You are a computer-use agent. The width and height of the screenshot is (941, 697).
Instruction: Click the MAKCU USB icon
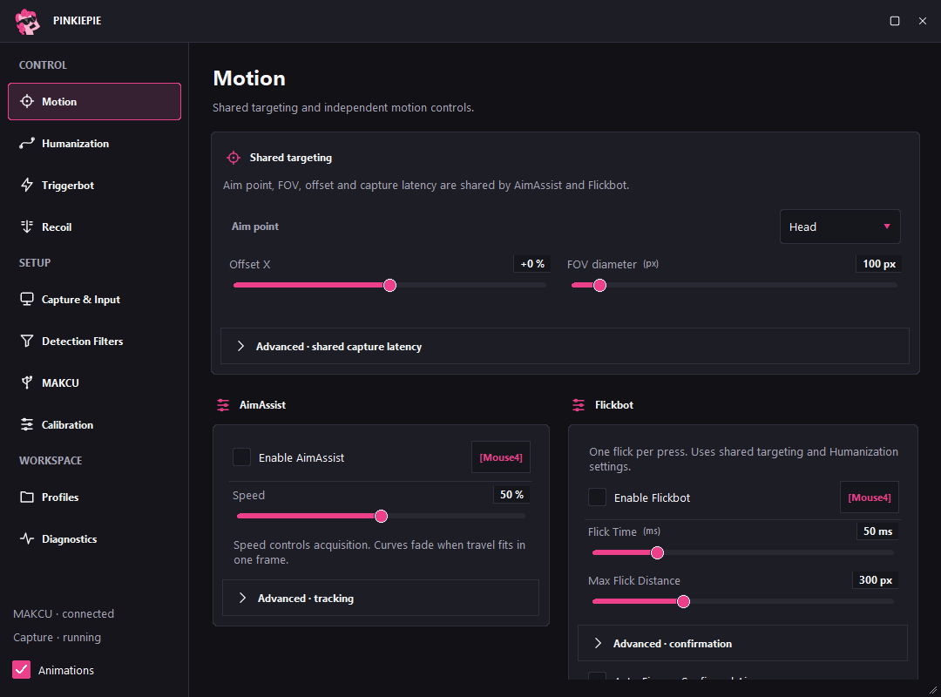click(x=27, y=382)
